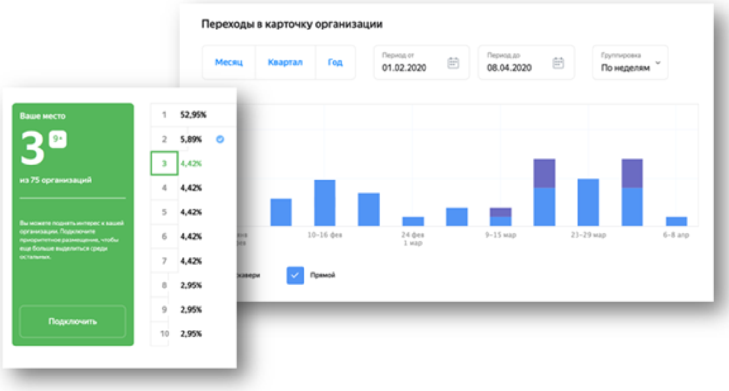Select highlighted rank 3 box
The height and width of the screenshot is (391, 729).
click(164, 163)
